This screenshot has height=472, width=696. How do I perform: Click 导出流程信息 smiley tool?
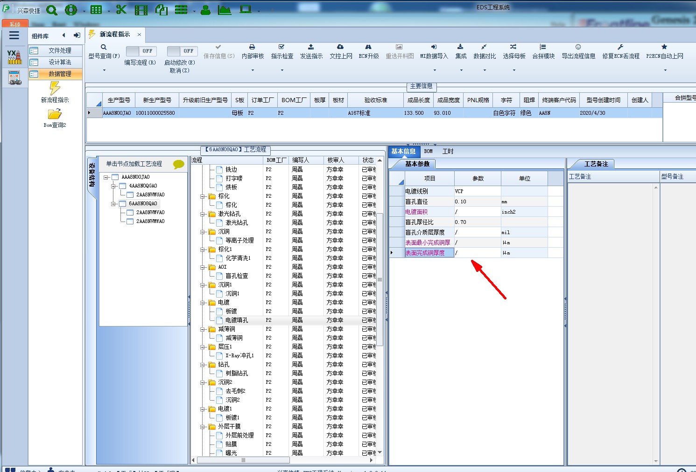coord(578,51)
